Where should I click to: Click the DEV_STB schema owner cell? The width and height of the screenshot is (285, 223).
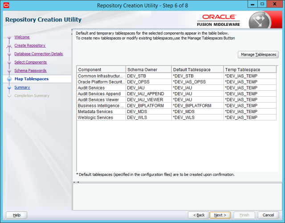(x=149, y=76)
